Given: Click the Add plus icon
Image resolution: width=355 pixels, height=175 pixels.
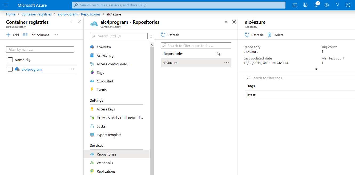Looking at the screenshot, I should 8,35.
